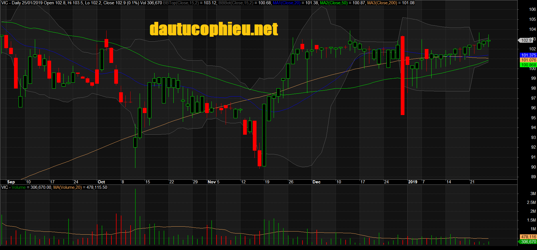This screenshot has height=250, width=537.
Task: Click the 102.9 last price marker
Action: click(526, 40)
